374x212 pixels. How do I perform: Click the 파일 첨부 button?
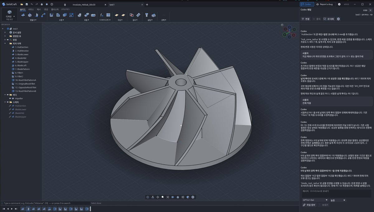tap(309, 205)
